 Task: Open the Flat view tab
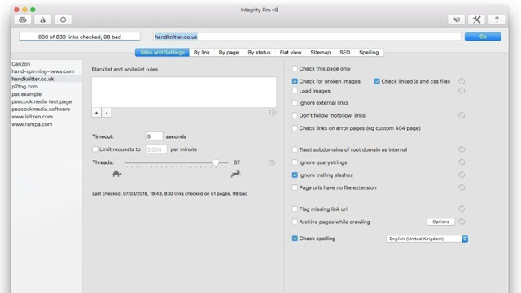291,53
